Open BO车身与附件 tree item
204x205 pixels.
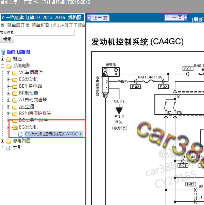coord(33,120)
